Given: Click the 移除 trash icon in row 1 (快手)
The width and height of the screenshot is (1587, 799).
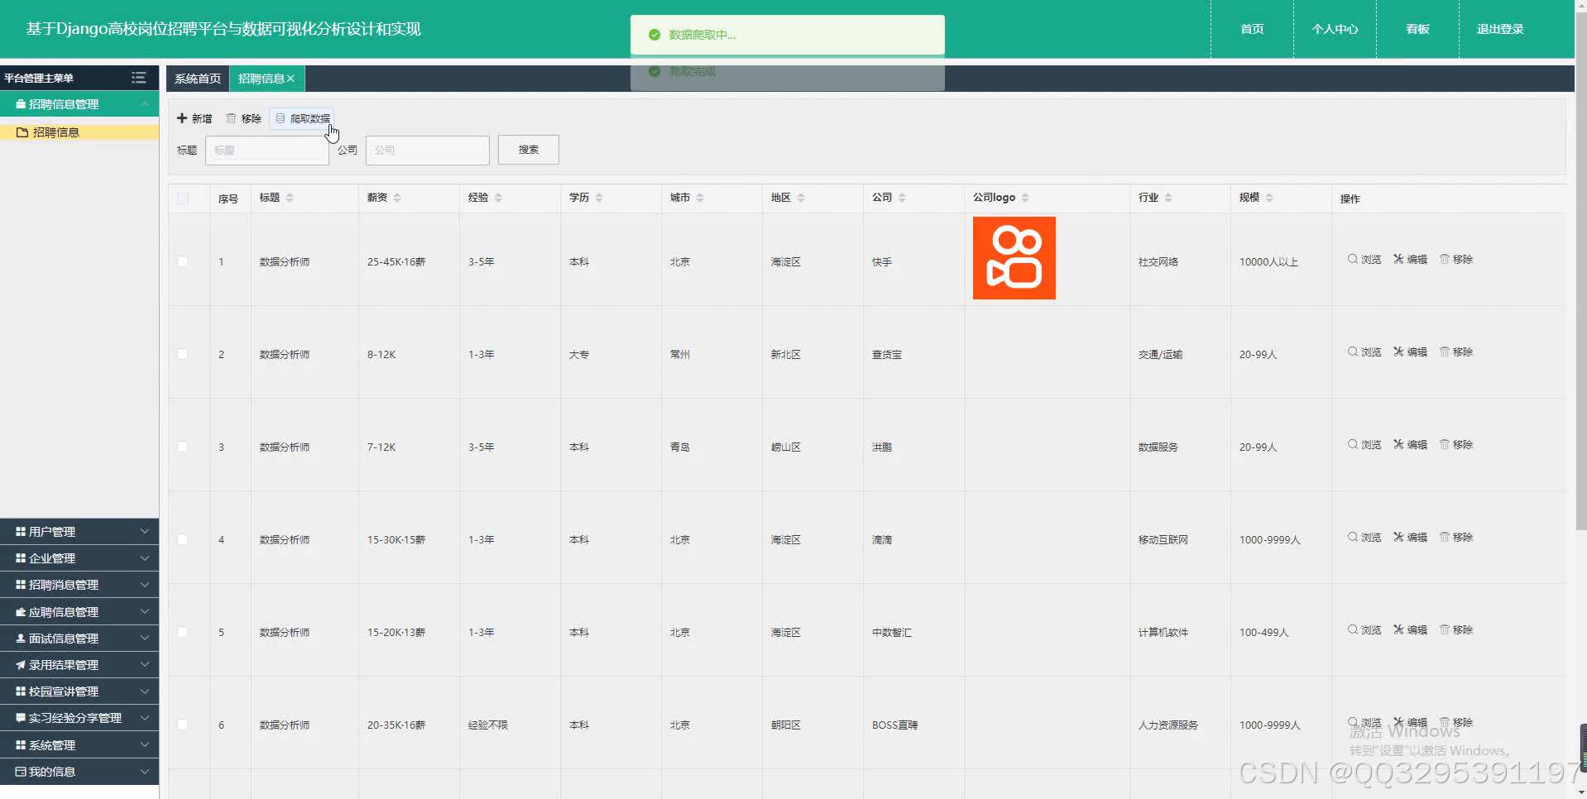Looking at the screenshot, I should click(x=1445, y=259).
